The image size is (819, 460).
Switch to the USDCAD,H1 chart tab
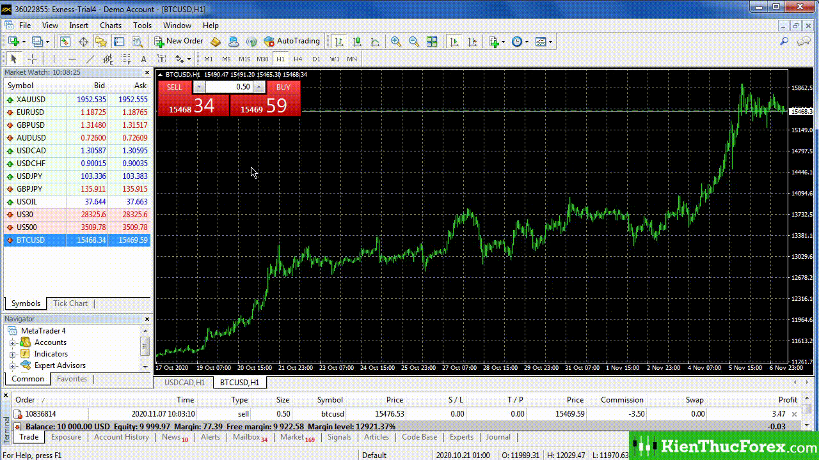click(184, 383)
